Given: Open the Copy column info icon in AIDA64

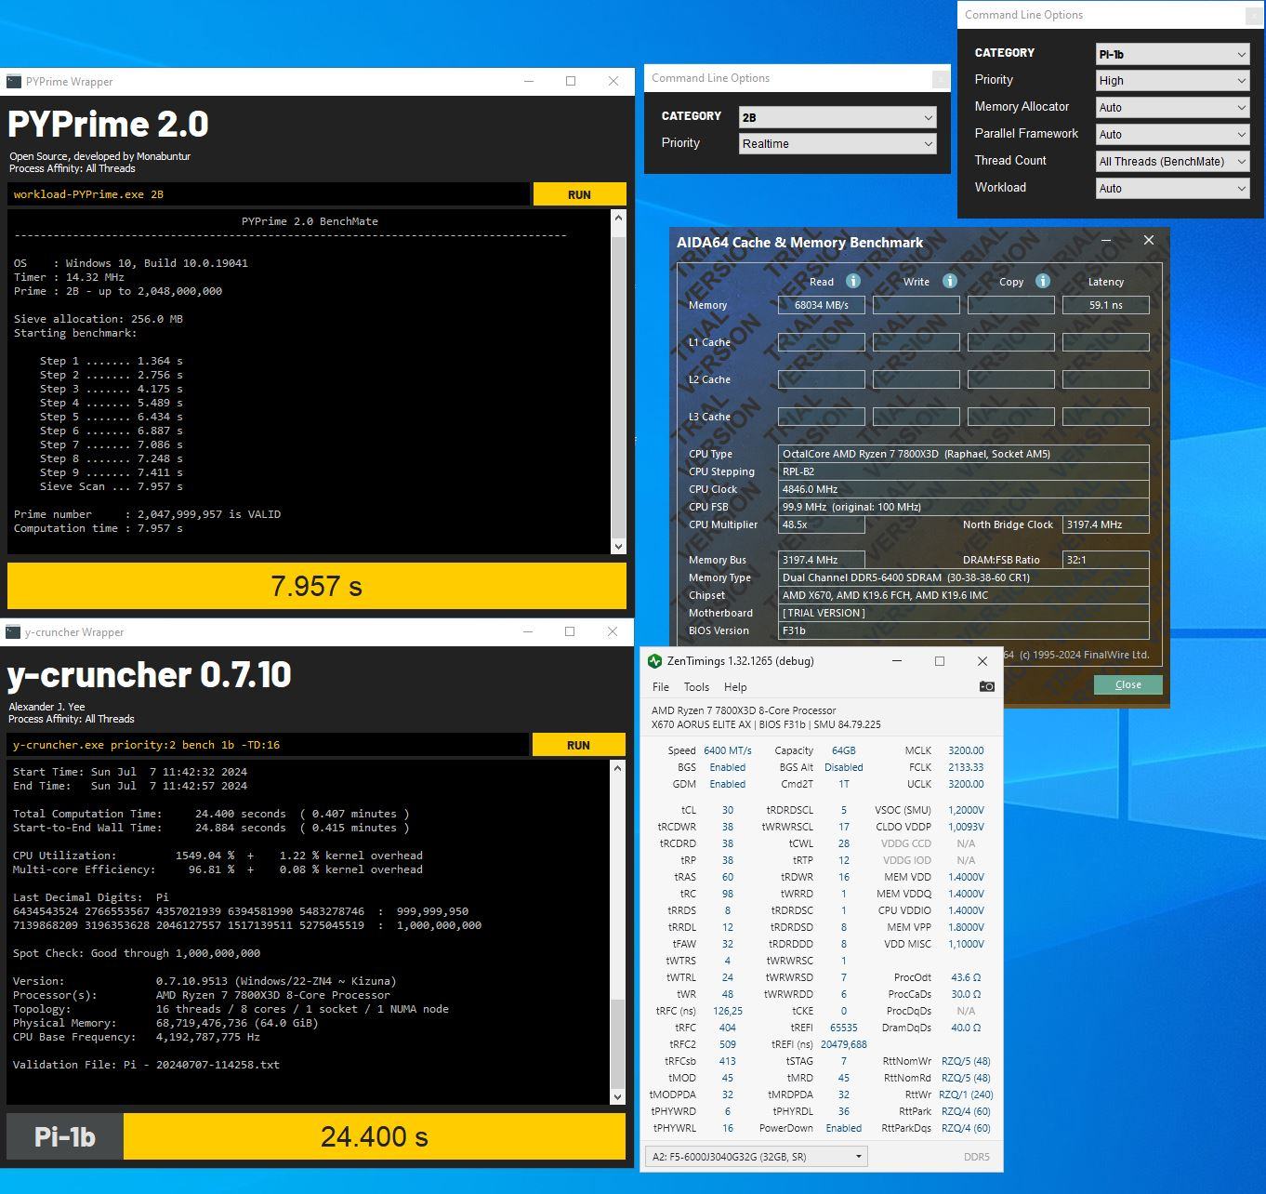Looking at the screenshot, I should 1043,281.
